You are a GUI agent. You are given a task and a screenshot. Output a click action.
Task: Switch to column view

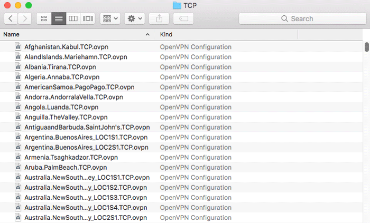click(x=73, y=18)
